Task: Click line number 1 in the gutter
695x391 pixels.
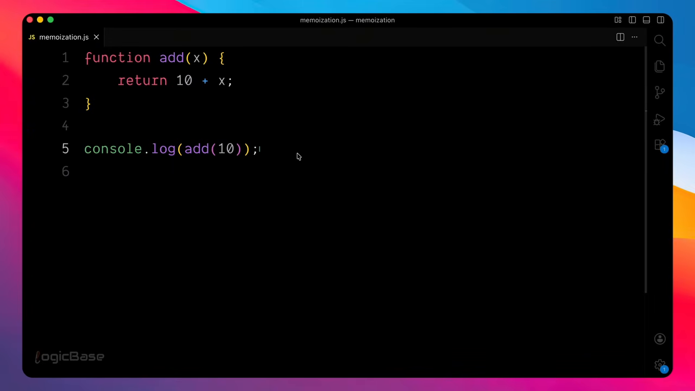Action: click(65, 58)
